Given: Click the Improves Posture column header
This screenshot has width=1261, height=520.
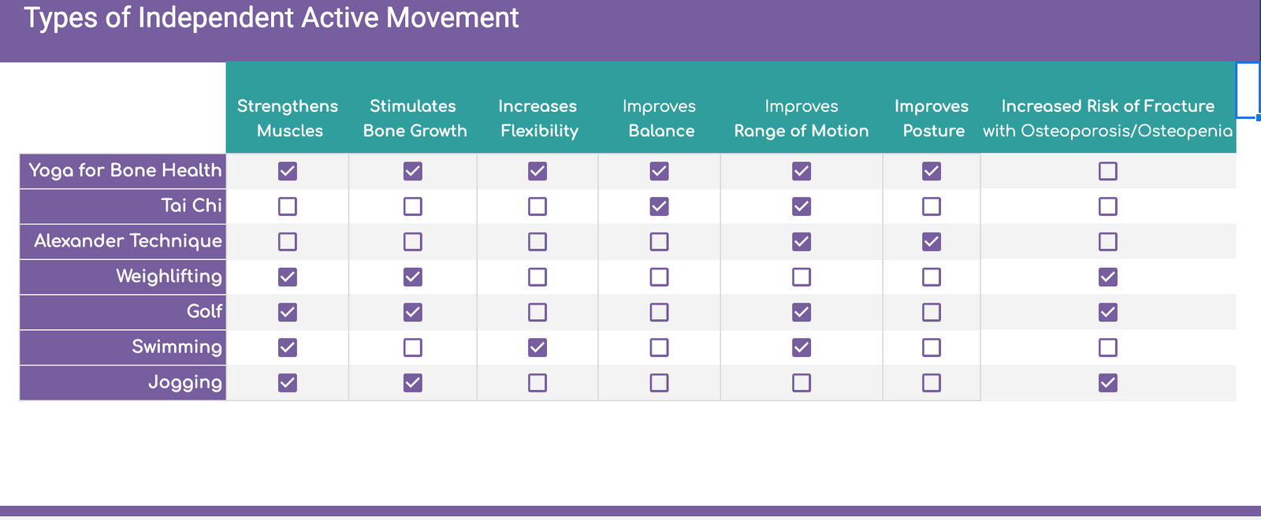Looking at the screenshot, I should pyautogui.click(x=931, y=118).
